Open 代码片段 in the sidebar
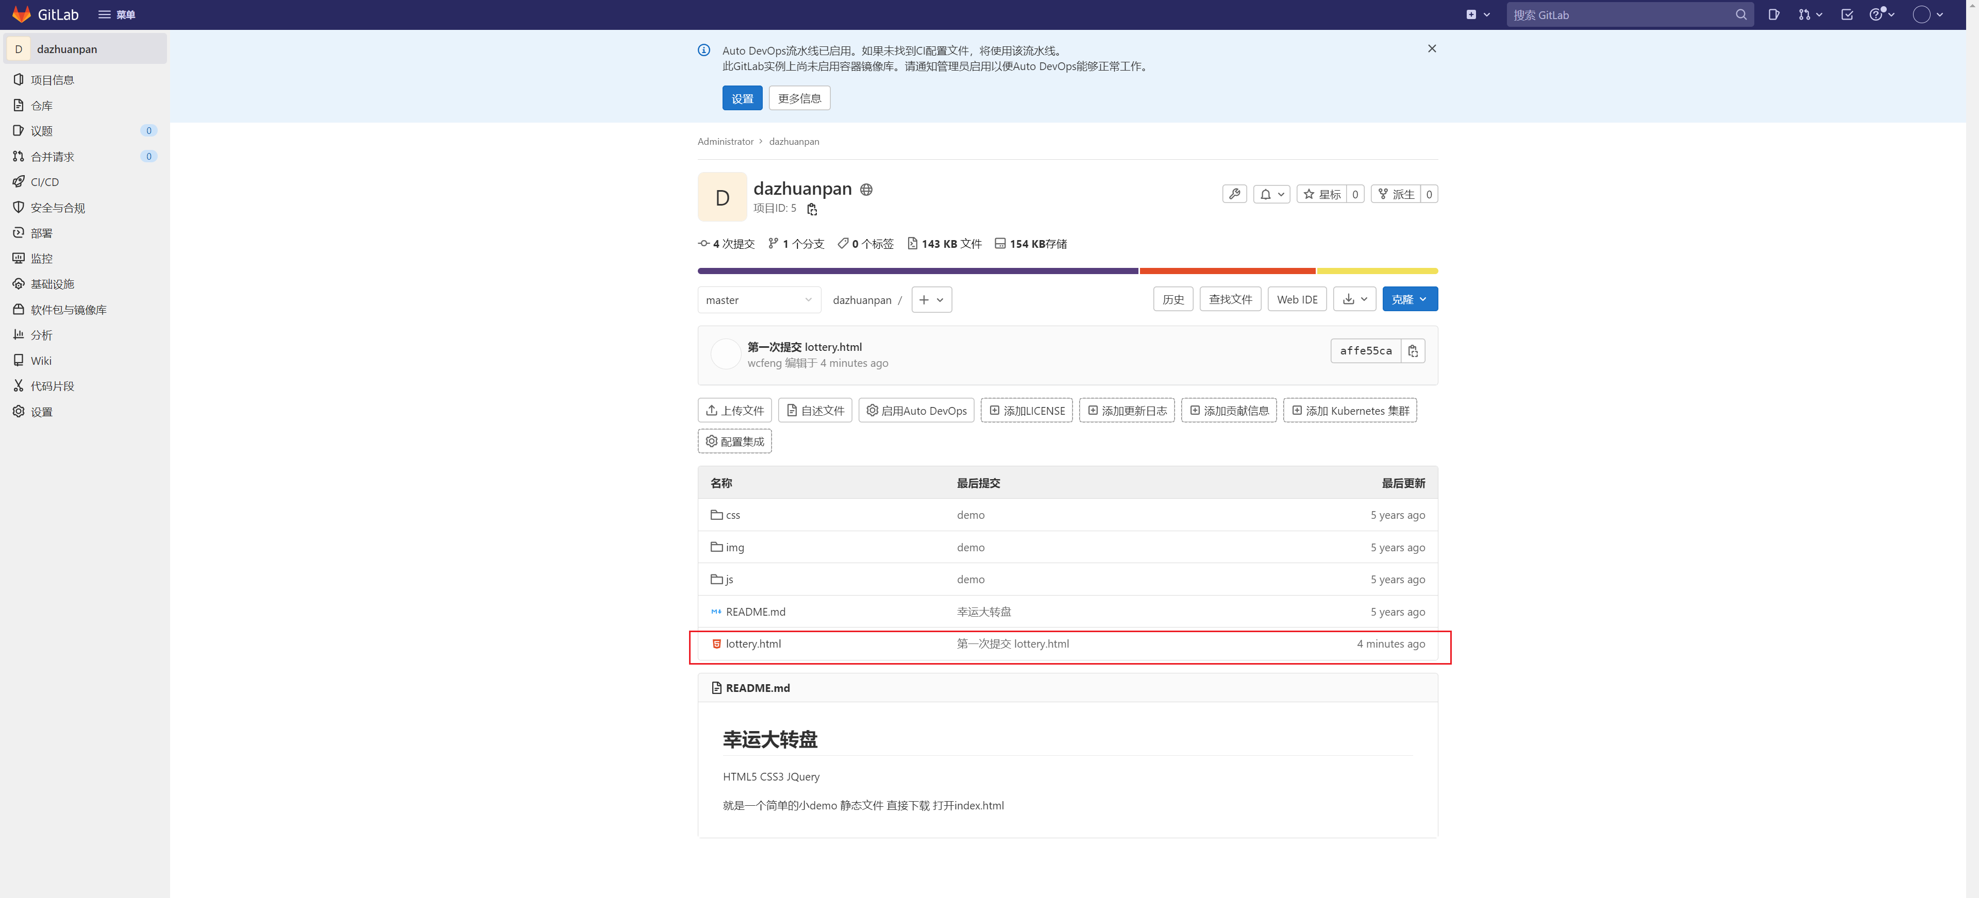This screenshot has height=898, width=1979. point(85,385)
